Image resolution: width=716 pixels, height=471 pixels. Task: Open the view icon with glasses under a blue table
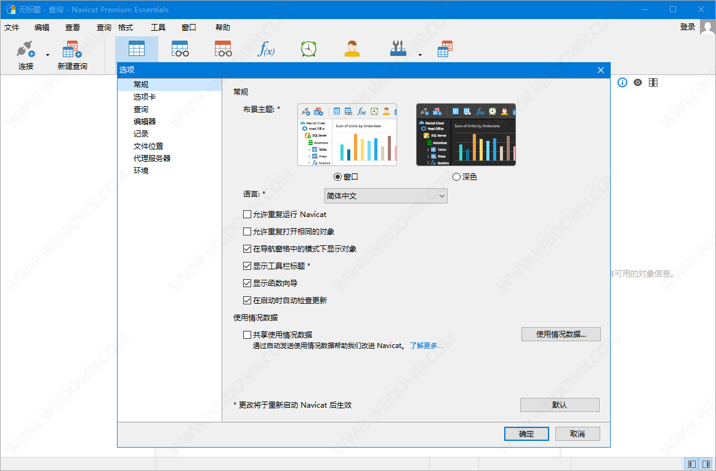[180, 49]
